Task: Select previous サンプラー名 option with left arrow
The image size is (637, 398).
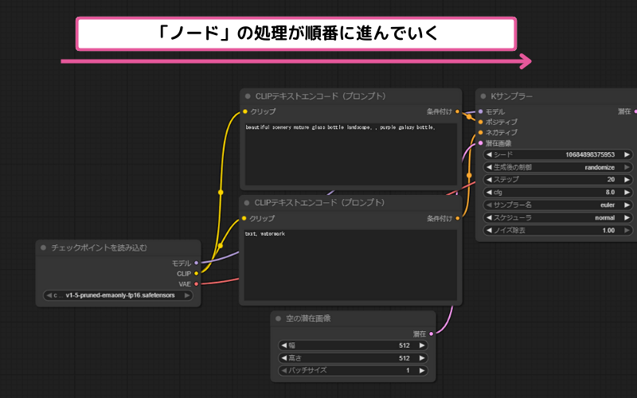Action: 489,205
